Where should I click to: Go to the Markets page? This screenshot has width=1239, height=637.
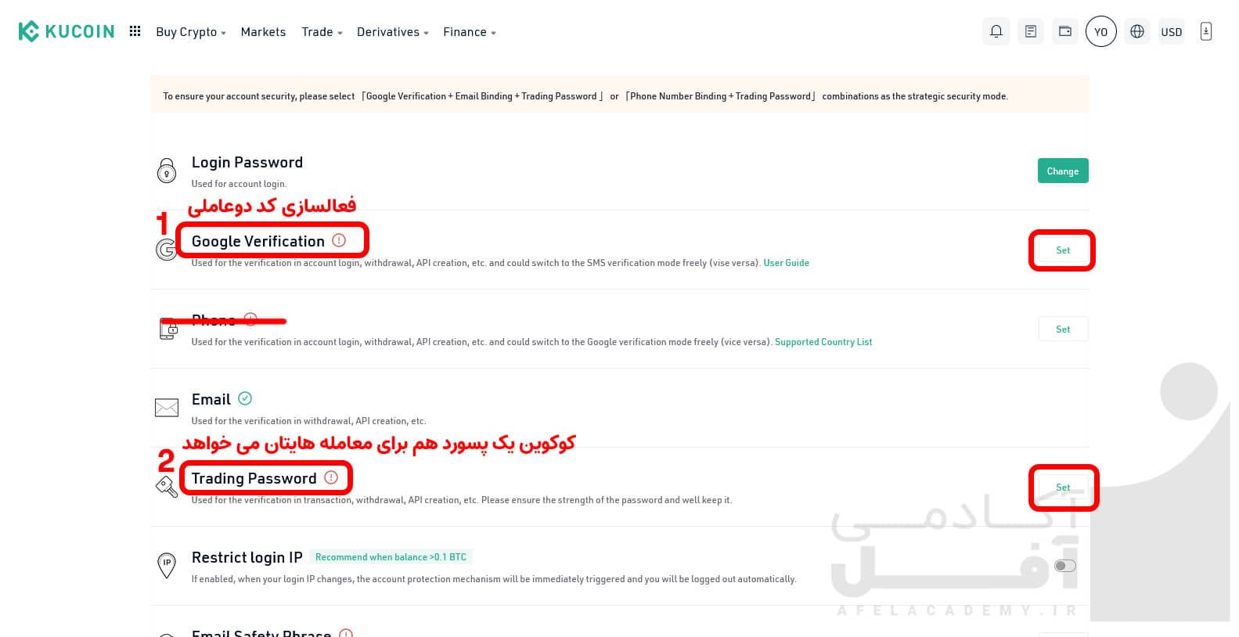pos(263,32)
